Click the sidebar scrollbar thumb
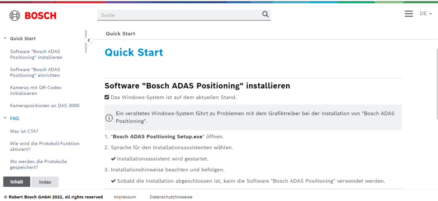 (86, 41)
